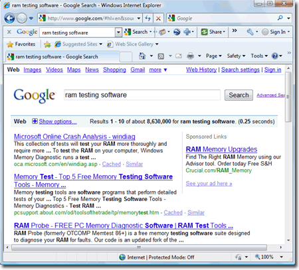
Task: Click the RSS Feeds icon
Action: coord(161,56)
